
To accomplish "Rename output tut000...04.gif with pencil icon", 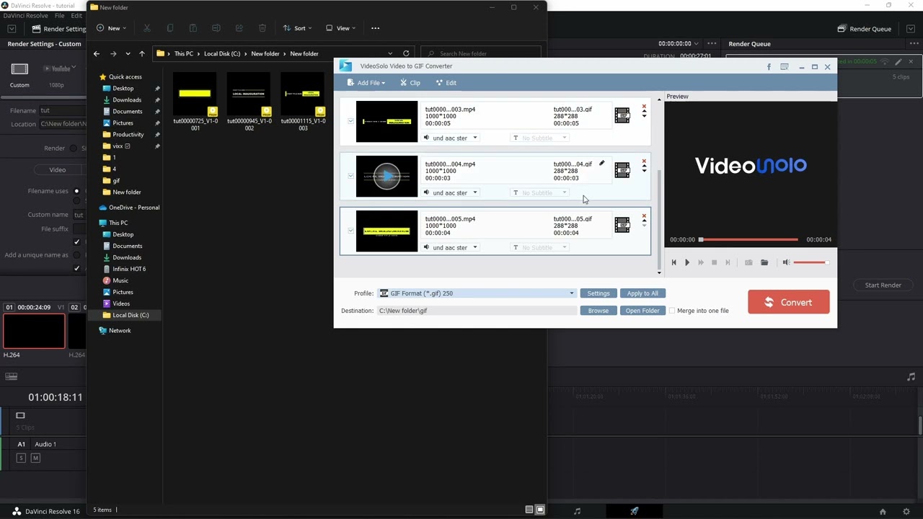I will click(601, 163).
